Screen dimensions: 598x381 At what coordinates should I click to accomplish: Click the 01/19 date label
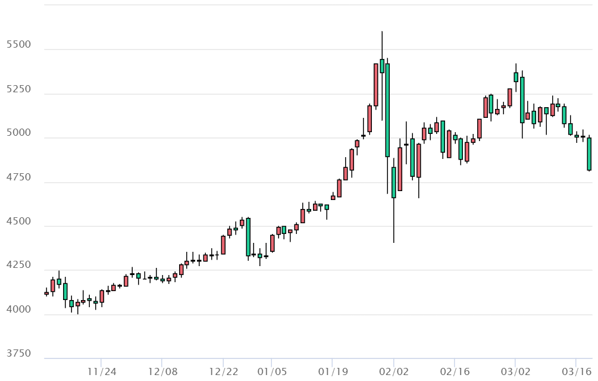(332, 372)
